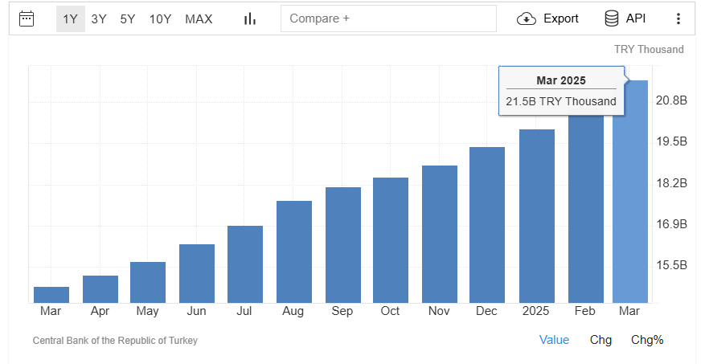Switch chart to Chg view
The height and width of the screenshot is (364, 705).
point(600,340)
